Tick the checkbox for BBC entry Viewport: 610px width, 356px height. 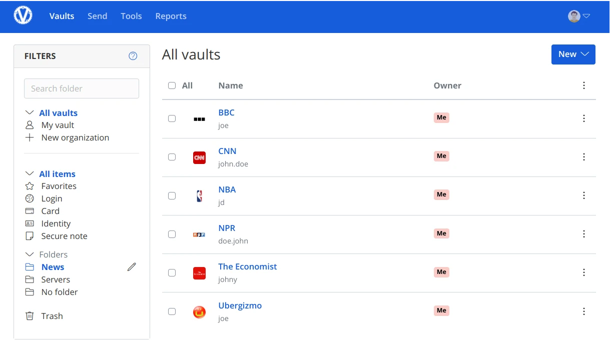[172, 118]
